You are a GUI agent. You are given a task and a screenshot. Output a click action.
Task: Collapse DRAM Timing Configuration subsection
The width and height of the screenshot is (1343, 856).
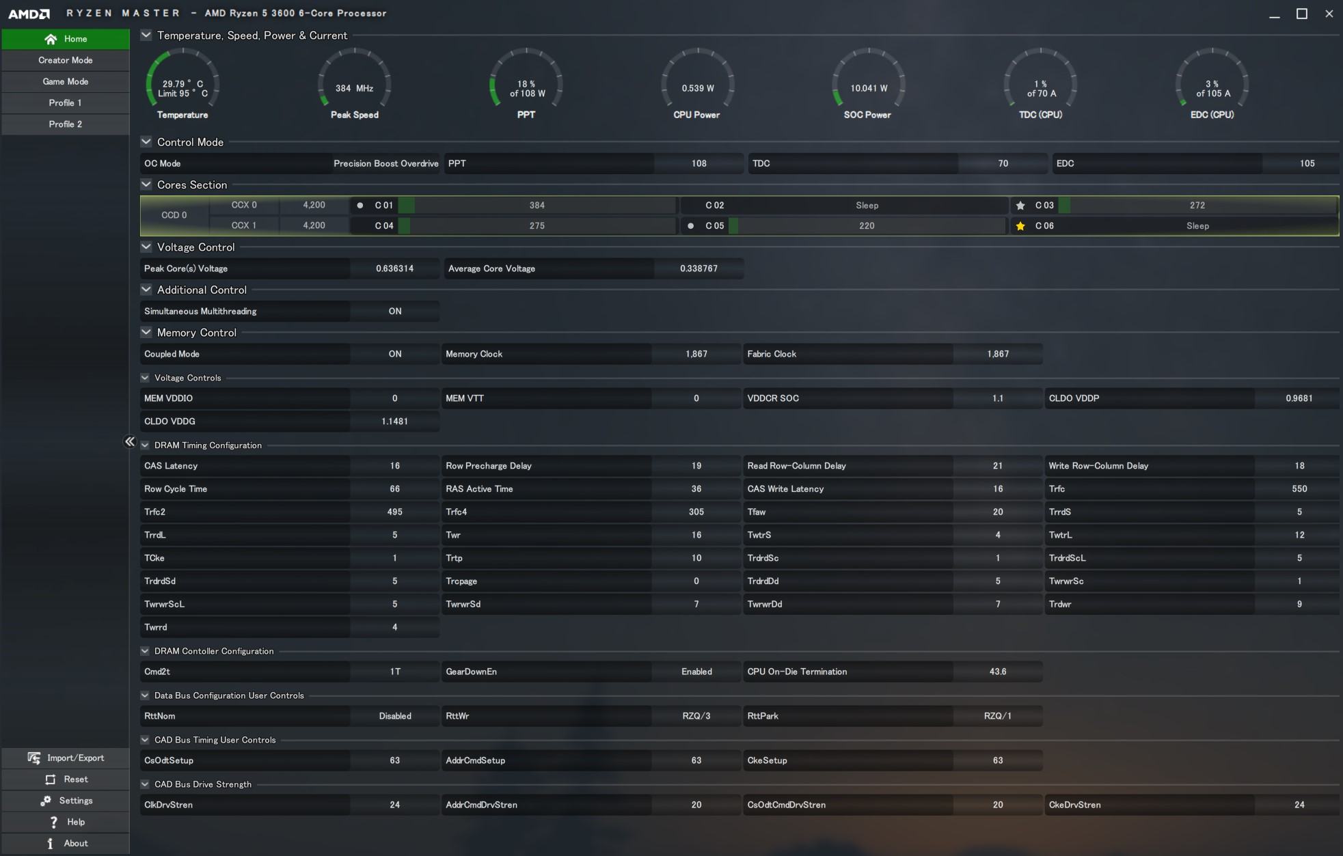[145, 445]
